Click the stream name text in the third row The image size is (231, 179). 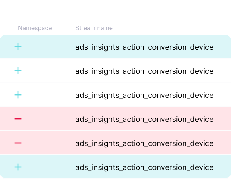coord(144,96)
